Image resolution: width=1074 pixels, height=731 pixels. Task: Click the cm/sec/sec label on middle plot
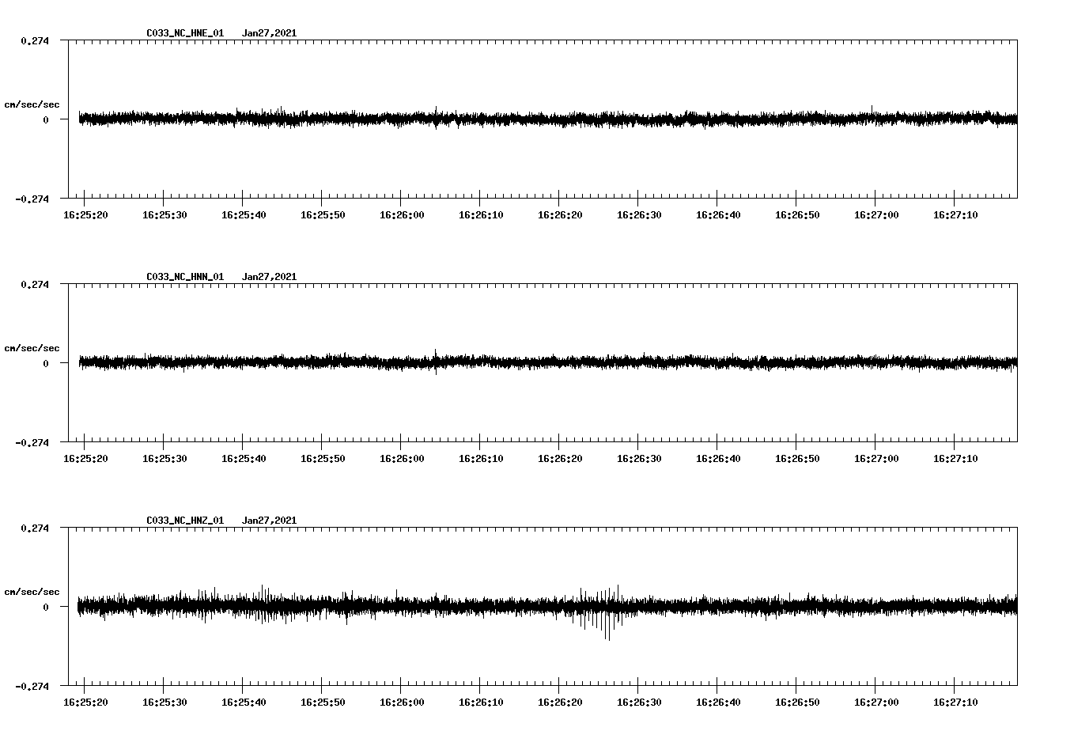pyautogui.click(x=33, y=347)
